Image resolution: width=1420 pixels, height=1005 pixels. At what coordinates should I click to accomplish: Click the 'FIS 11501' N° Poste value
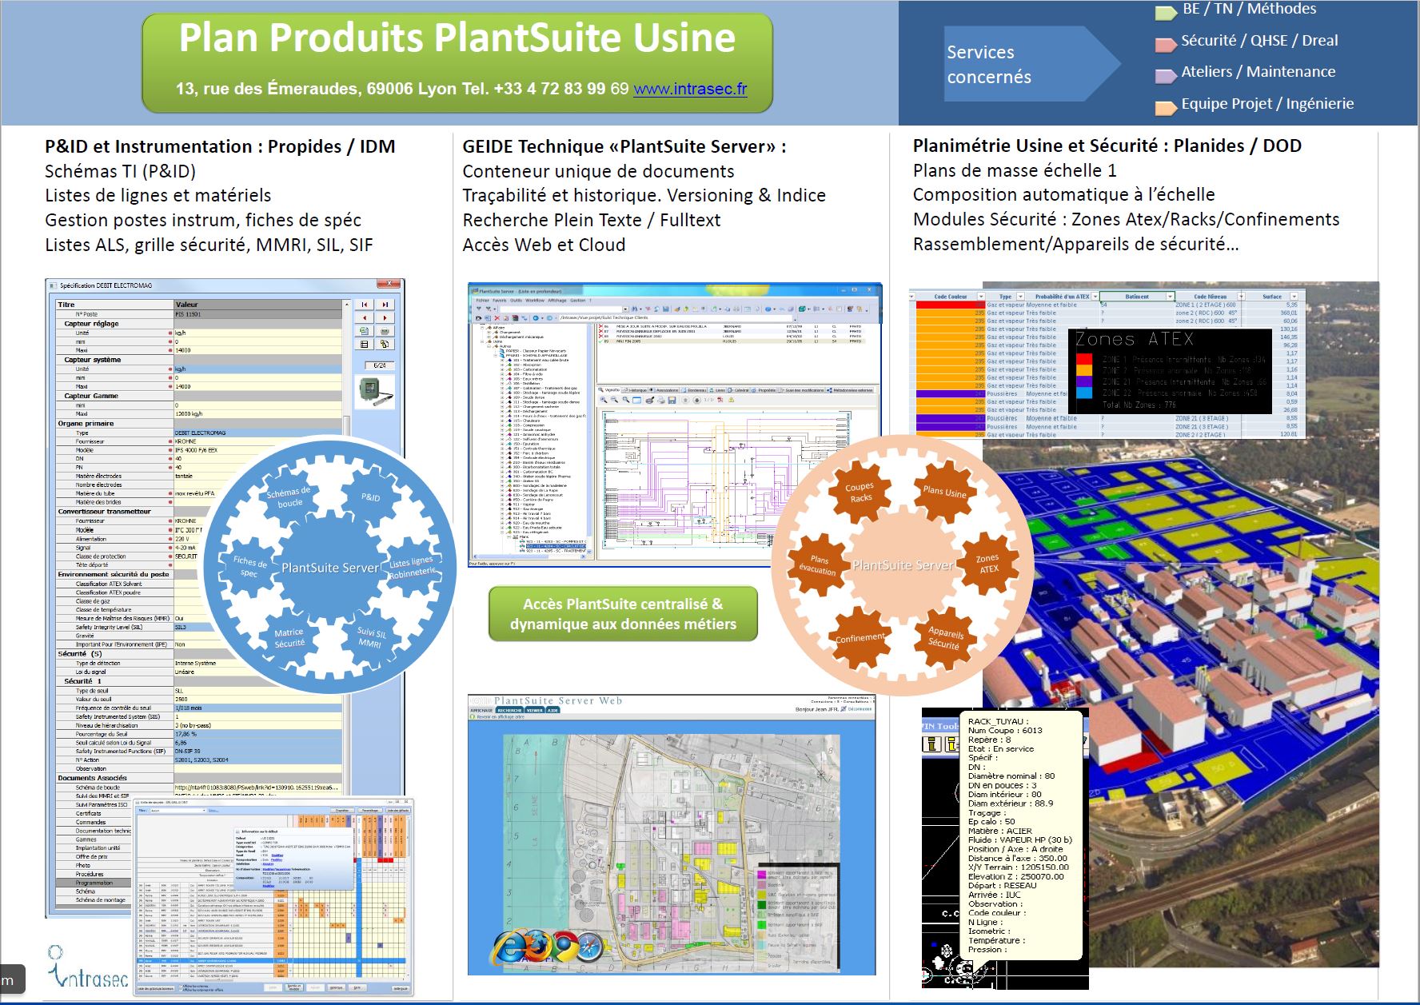(x=259, y=314)
